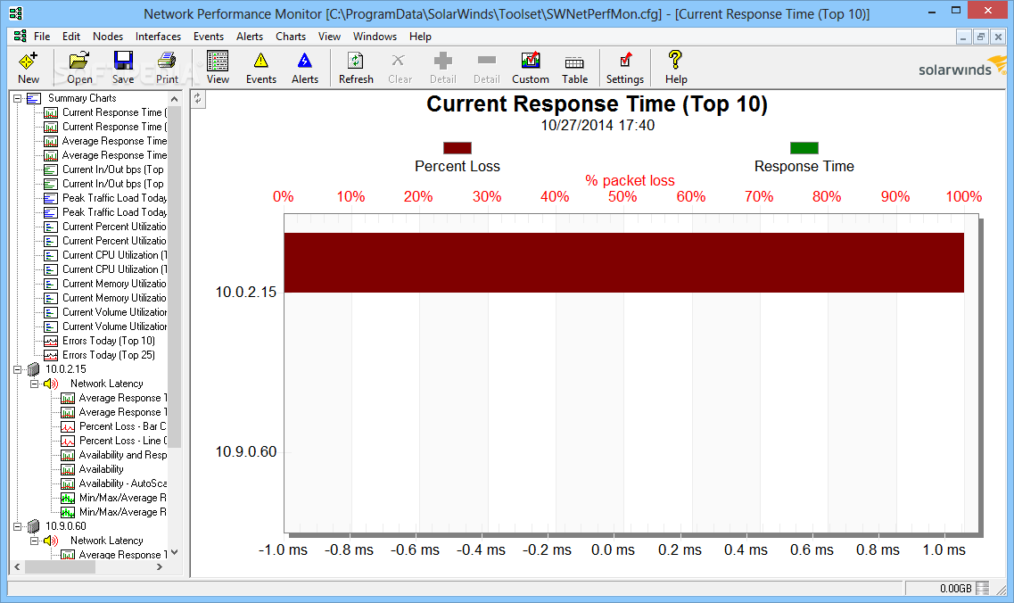The image size is (1014, 603).
Task: Click the application icon in menu bar
Action: pos(20,37)
